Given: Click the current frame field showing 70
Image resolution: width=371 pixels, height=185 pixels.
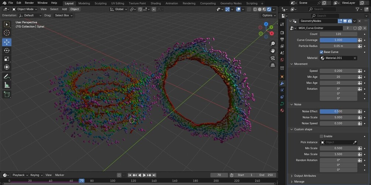Looking at the screenshot, I should tap(219, 175).
